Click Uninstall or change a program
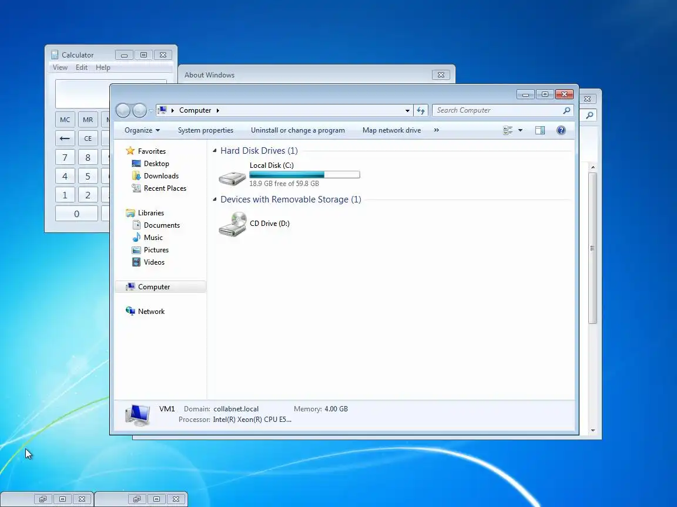Screen dimensions: 677x507 coord(298,130)
